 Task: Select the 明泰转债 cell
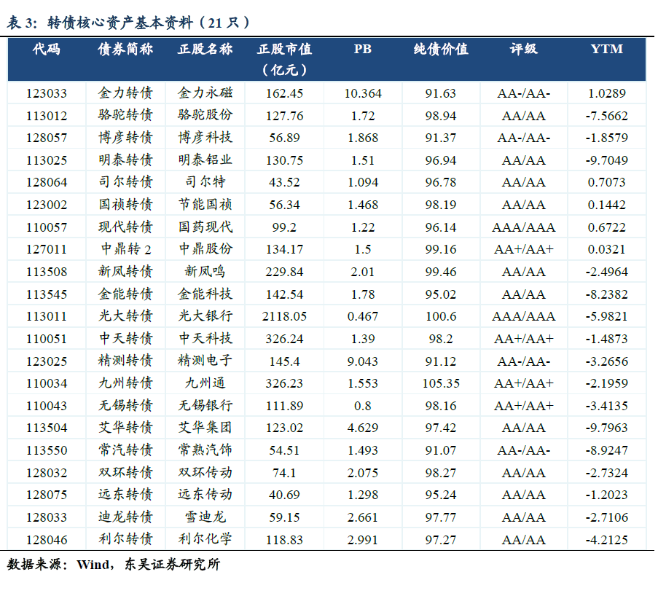coord(125,160)
